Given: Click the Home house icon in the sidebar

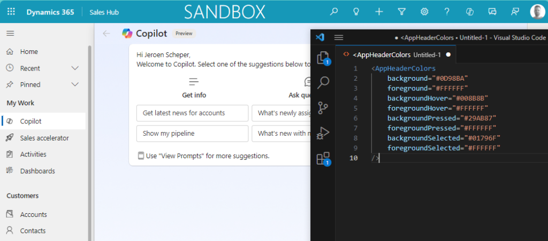Looking at the screenshot, I should (10, 52).
